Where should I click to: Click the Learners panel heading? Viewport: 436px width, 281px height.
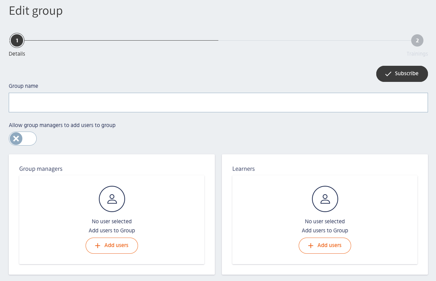[x=244, y=169]
